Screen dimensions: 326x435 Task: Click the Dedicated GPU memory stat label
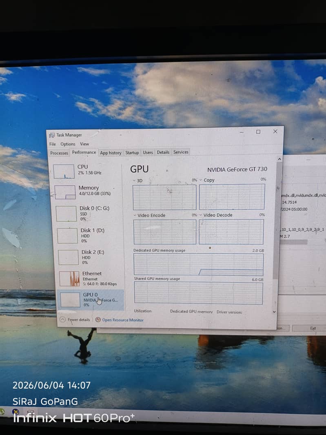191,311
